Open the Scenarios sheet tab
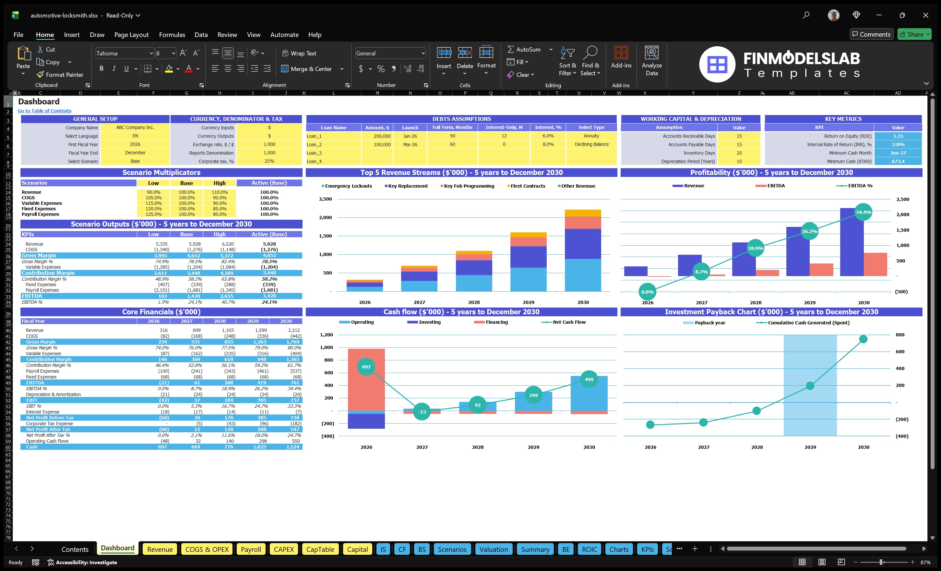The height and width of the screenshot is (571, 941). tap(452, 549)
